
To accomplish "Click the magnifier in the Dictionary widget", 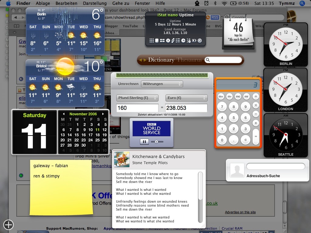I will coord(207,60).
